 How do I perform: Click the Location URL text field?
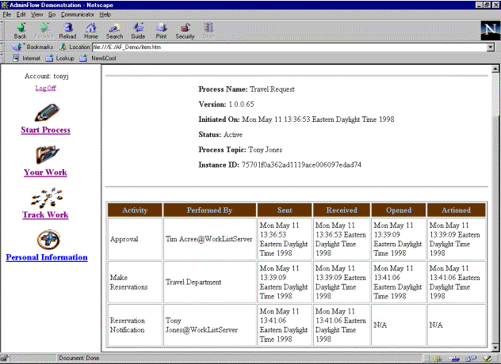click(x=285, y=47)
